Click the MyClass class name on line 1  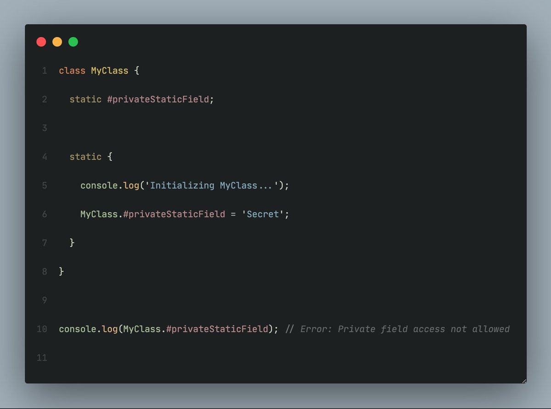pyautogui.click(x=110, y=71)
